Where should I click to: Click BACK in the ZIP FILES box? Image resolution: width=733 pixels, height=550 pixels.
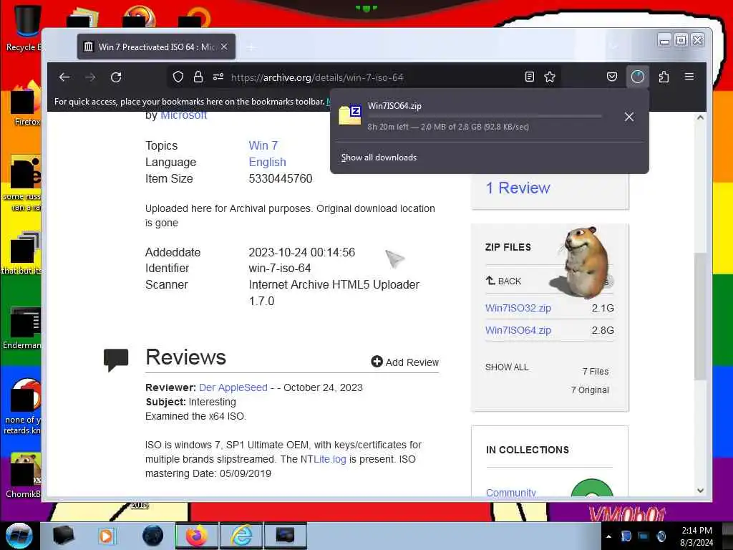[503, 281]
